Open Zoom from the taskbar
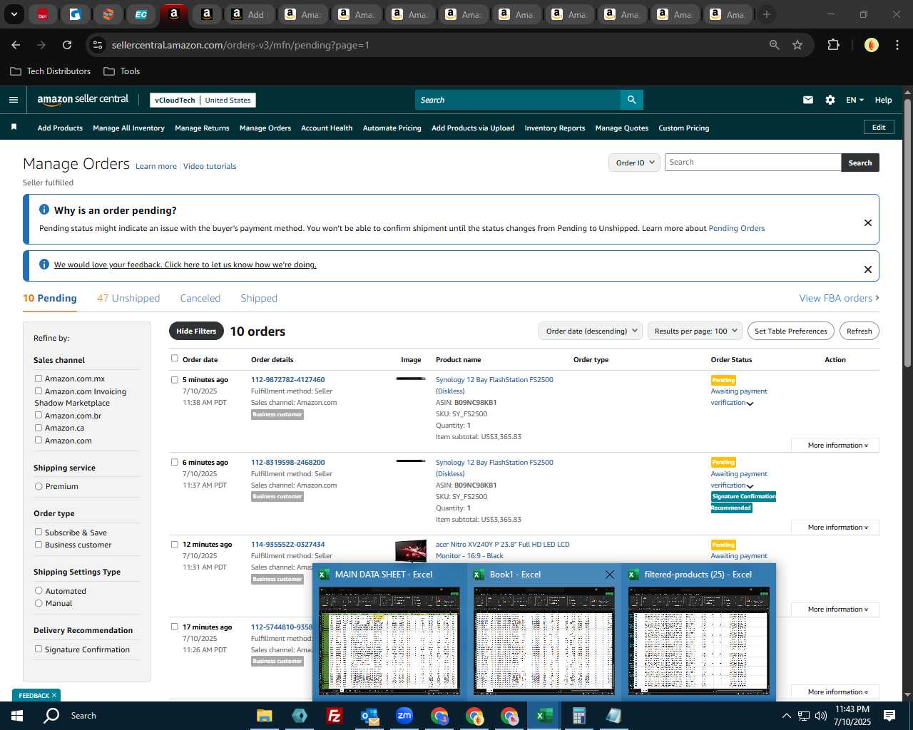This screenshot has width=913, height=730. [x=404, y=716]
